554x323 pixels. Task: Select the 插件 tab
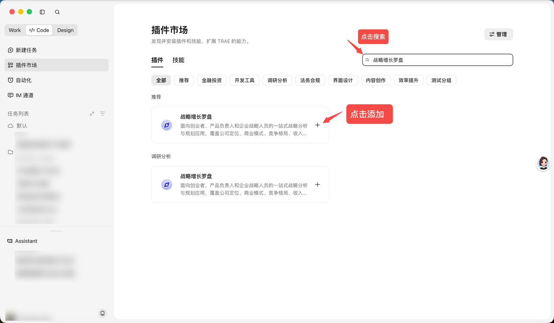point(157,60)
